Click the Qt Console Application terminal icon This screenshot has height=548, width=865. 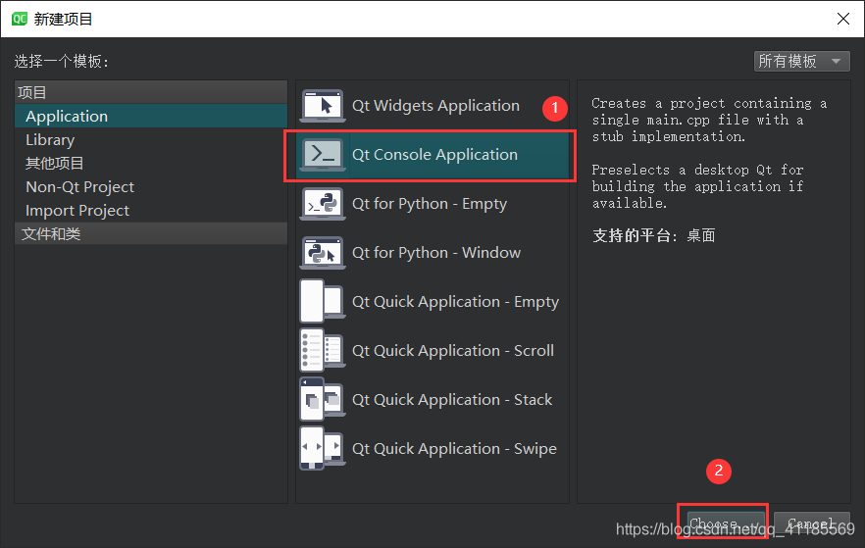click(323, 154)
